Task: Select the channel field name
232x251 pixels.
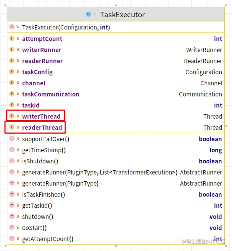Action: tap(34, 83)
